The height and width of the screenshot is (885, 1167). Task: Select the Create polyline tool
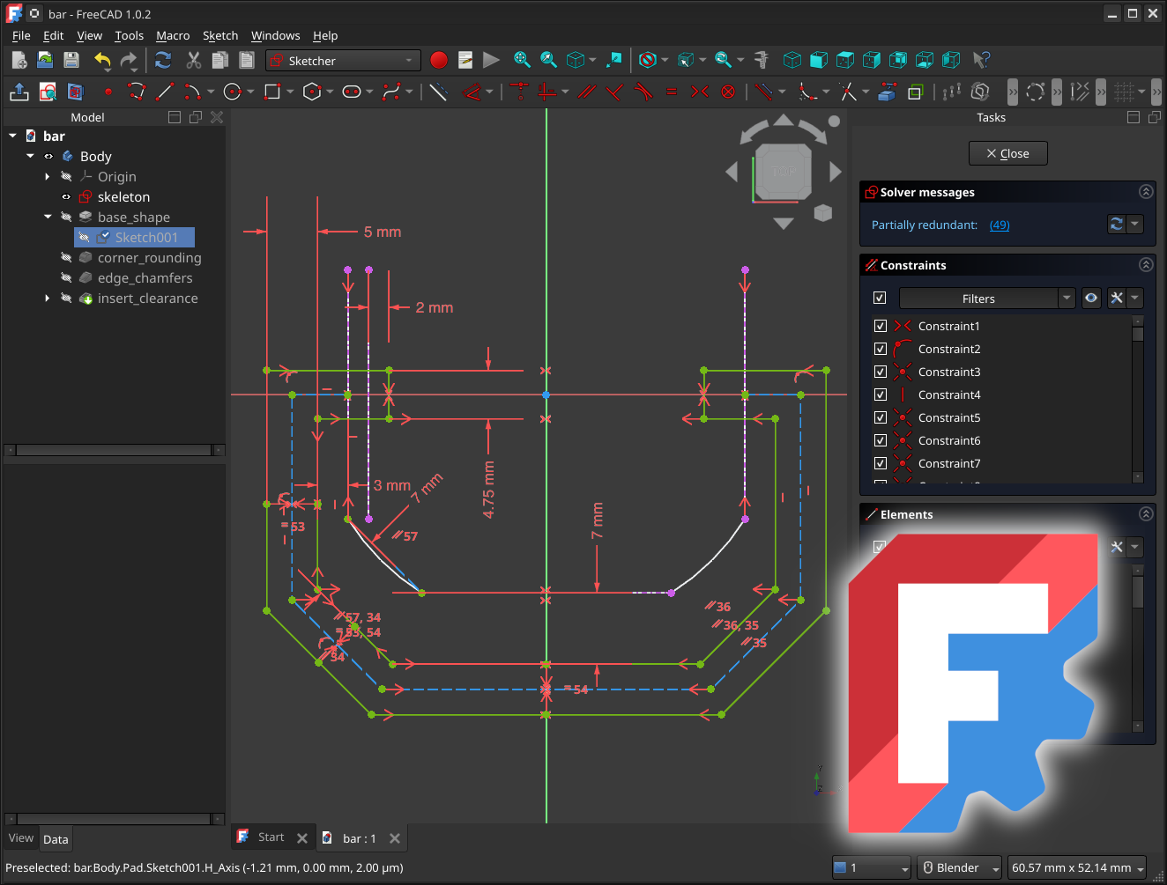click(137, 92)
